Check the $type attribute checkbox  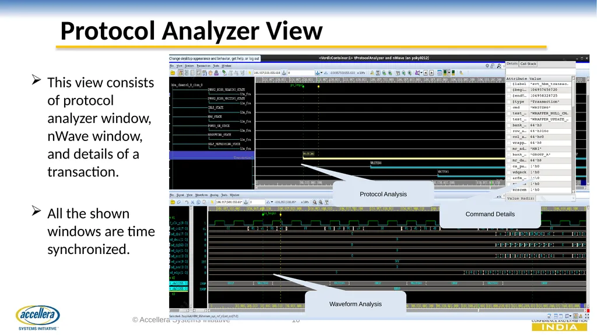click(x=509, y=101)
